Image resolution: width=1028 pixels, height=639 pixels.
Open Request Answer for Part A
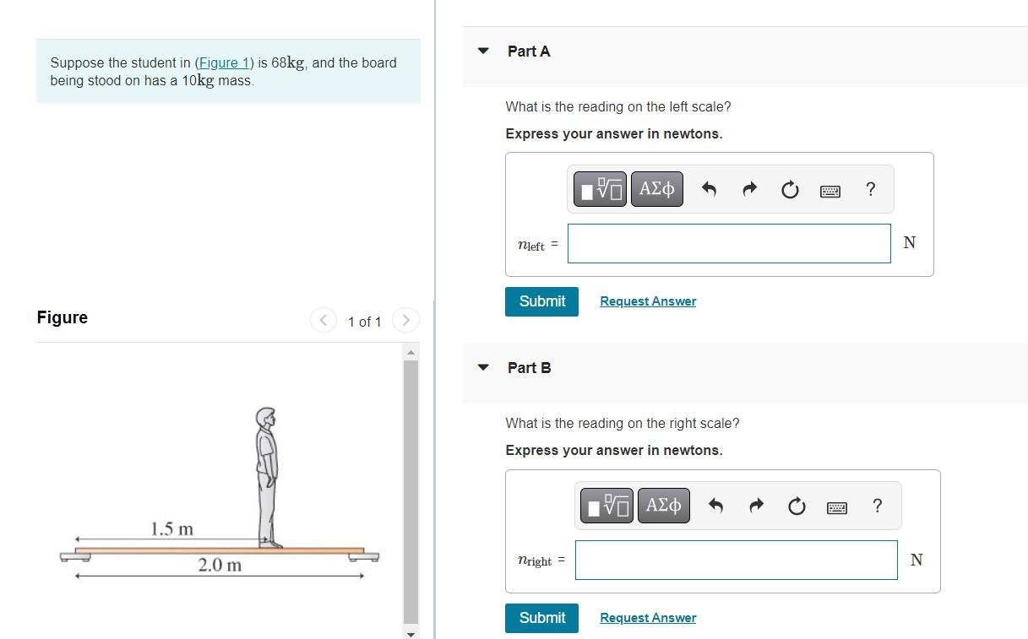point(648,301)
